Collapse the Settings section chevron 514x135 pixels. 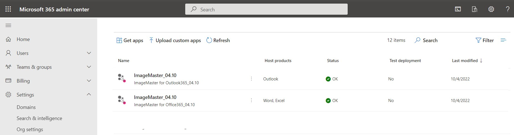click(89, 95)
